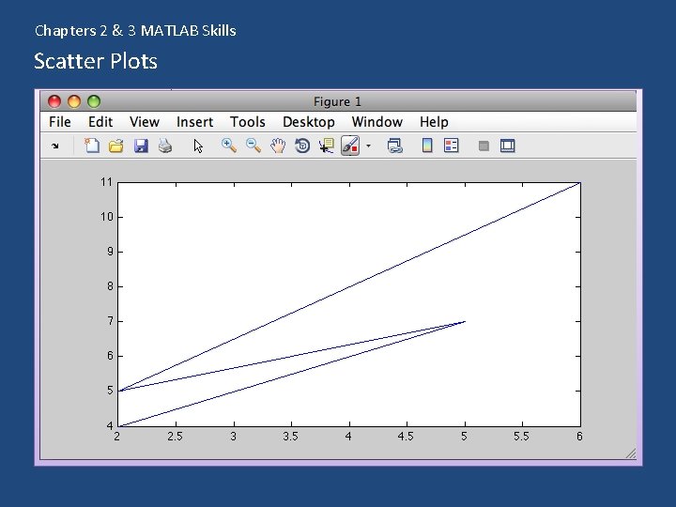Create a new figure with toolbar icon
Image resolution: width=676 pixels, height=507 pixels.
pos(91,146)
